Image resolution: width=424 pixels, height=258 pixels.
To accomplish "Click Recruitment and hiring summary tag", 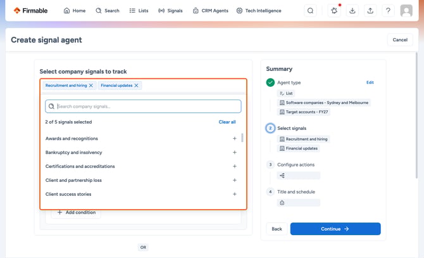I will click(x=303, y=139).
